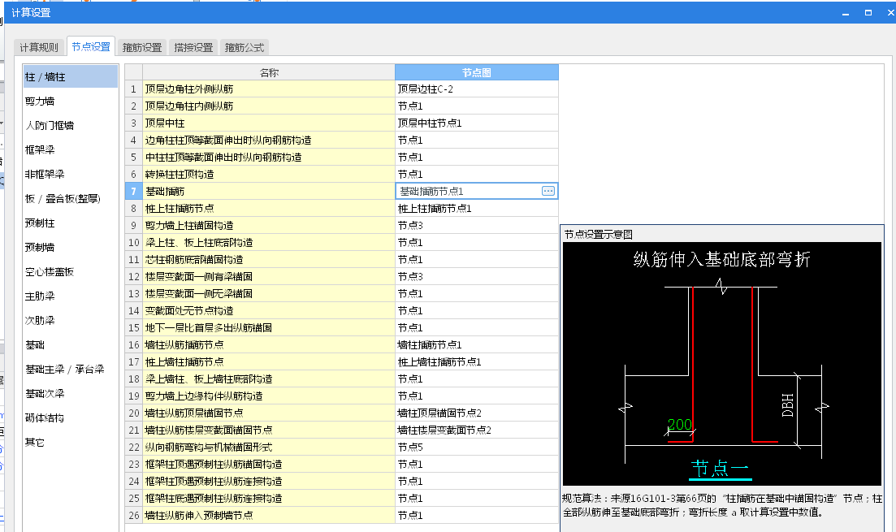Screen dimensions: 896x532
Task: Switch to the 节点设置 tab
Action: [x=91, y=47]
